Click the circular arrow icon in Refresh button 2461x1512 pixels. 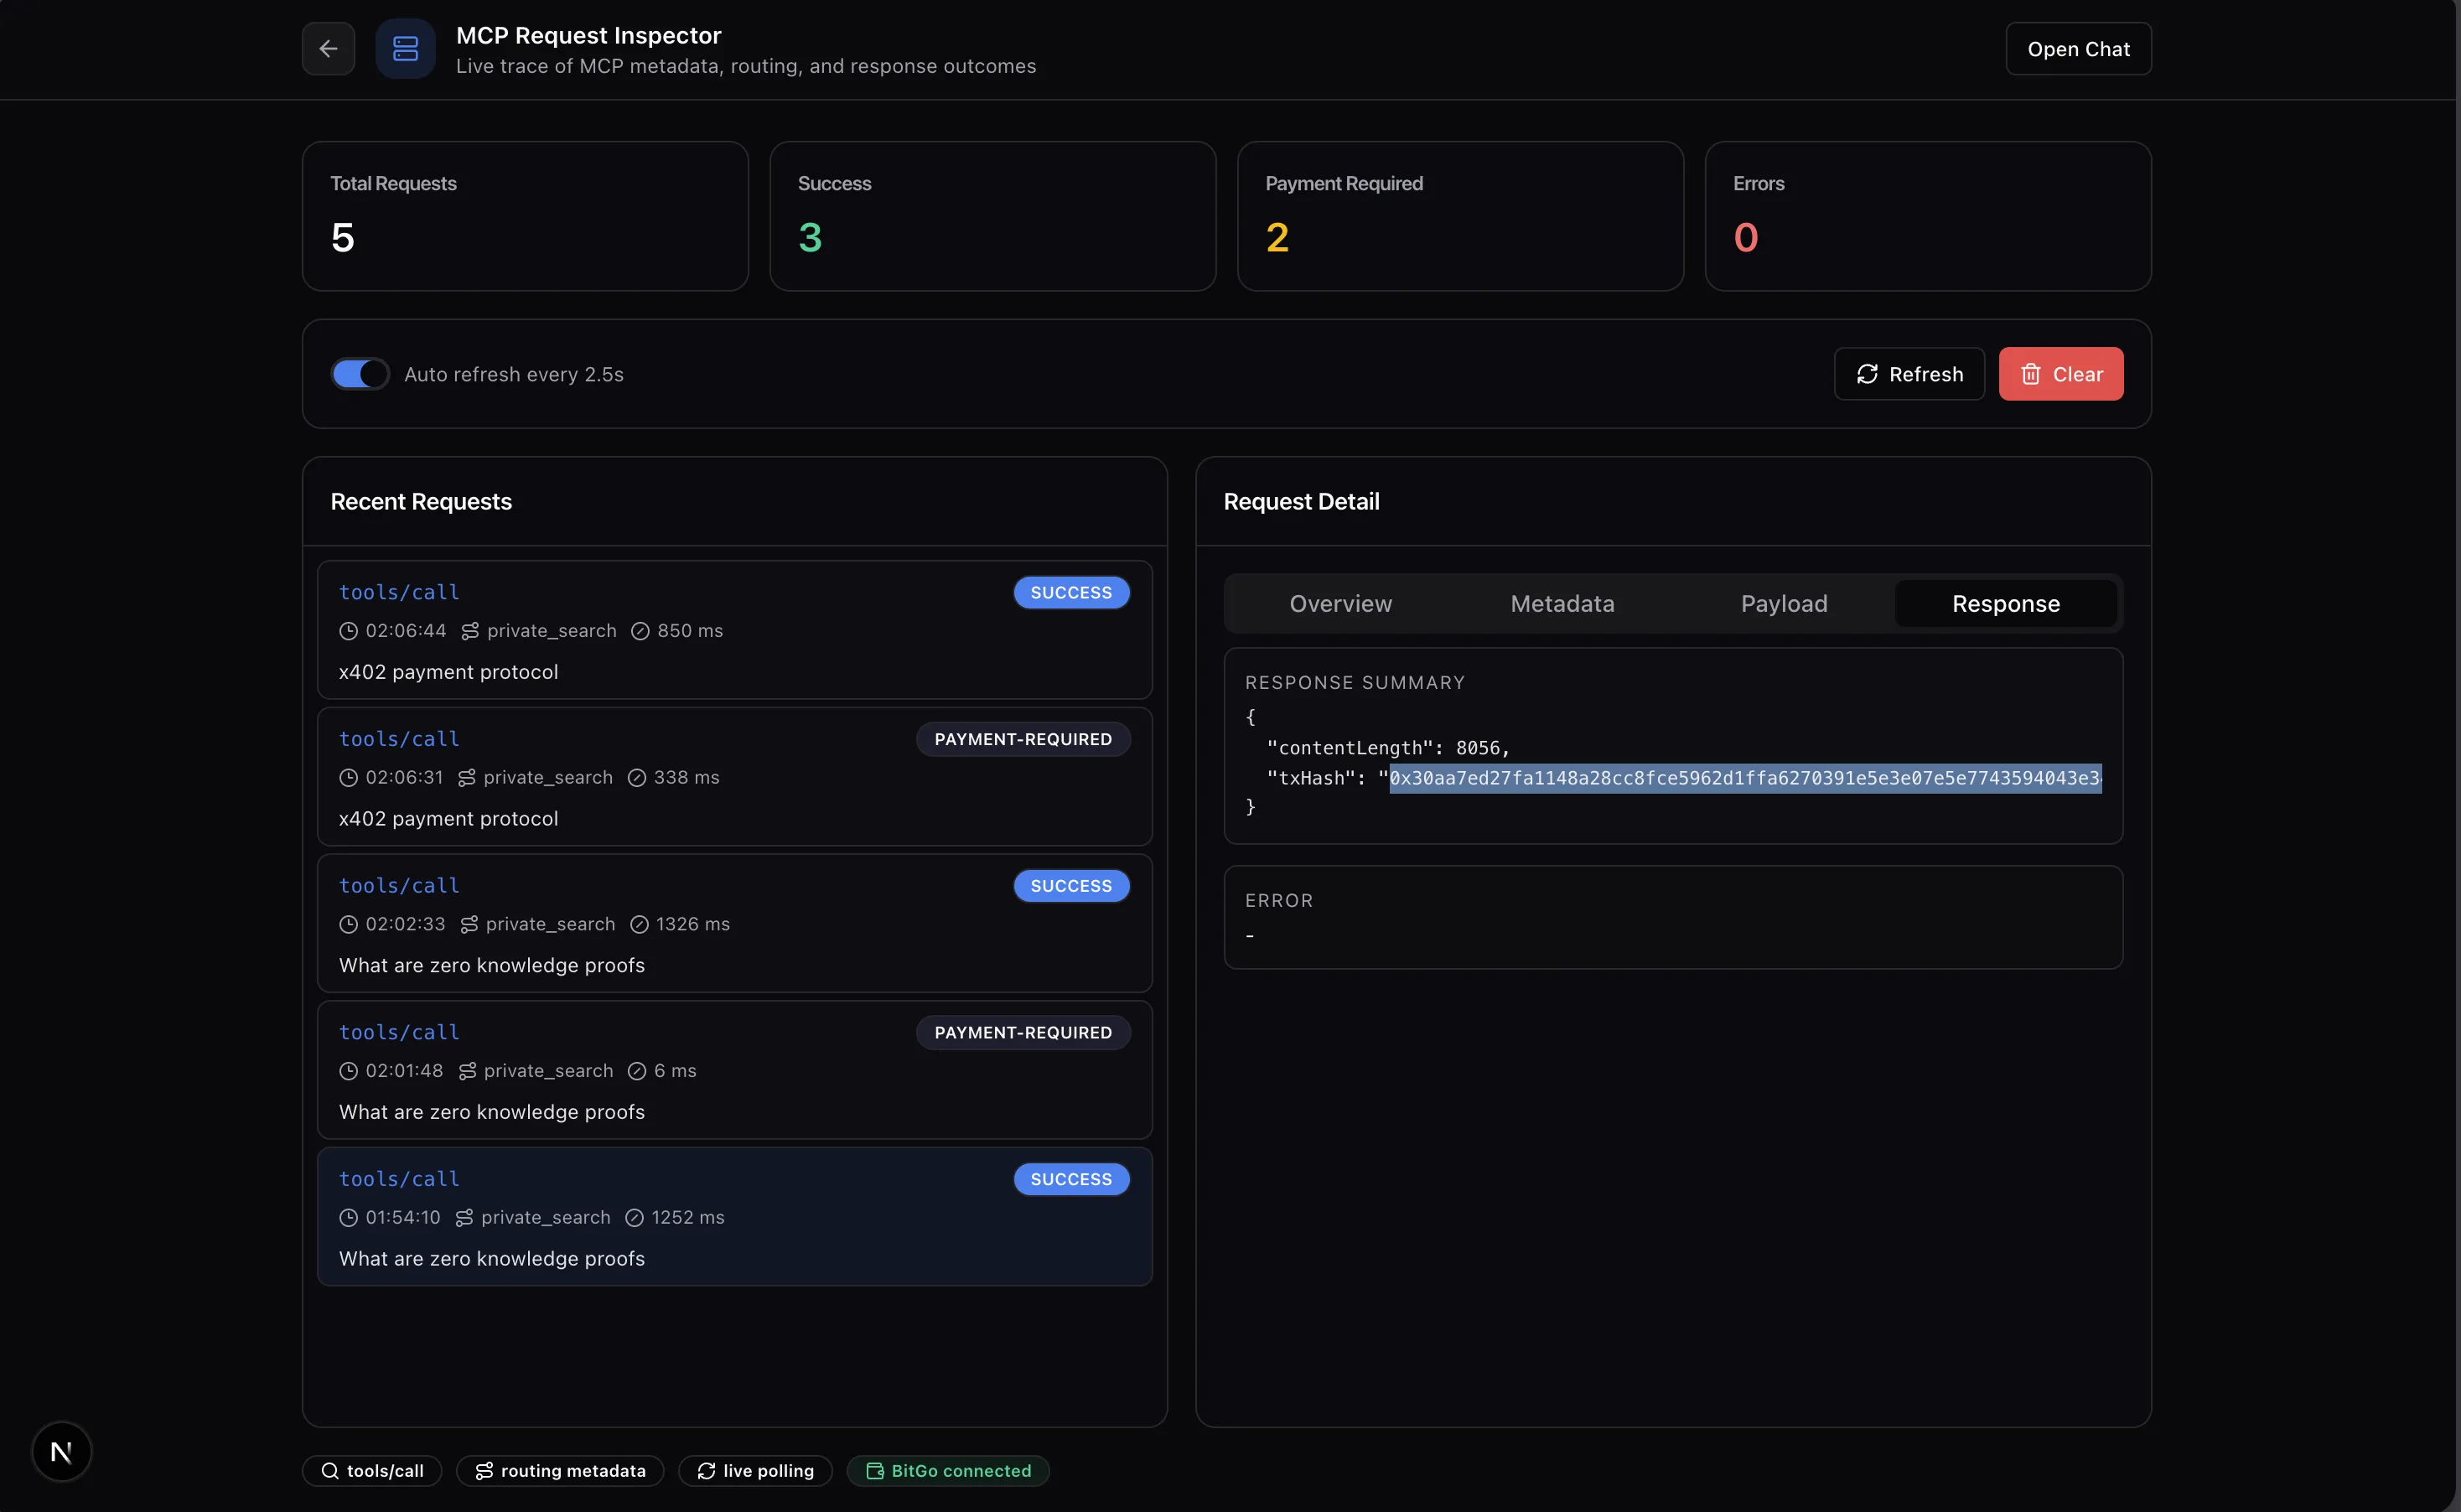[x=1867, y=374]
